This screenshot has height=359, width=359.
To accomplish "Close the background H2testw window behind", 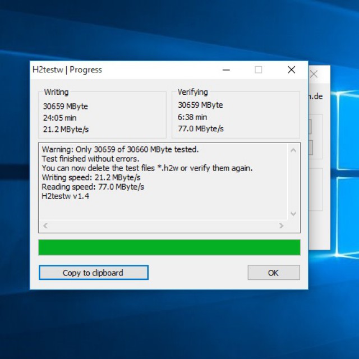I will (314, 74).
